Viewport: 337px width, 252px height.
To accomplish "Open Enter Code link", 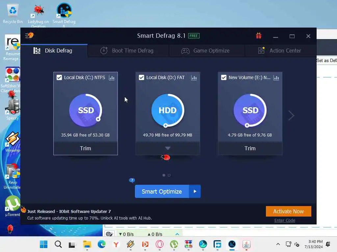I will click(x=285, y=220).
